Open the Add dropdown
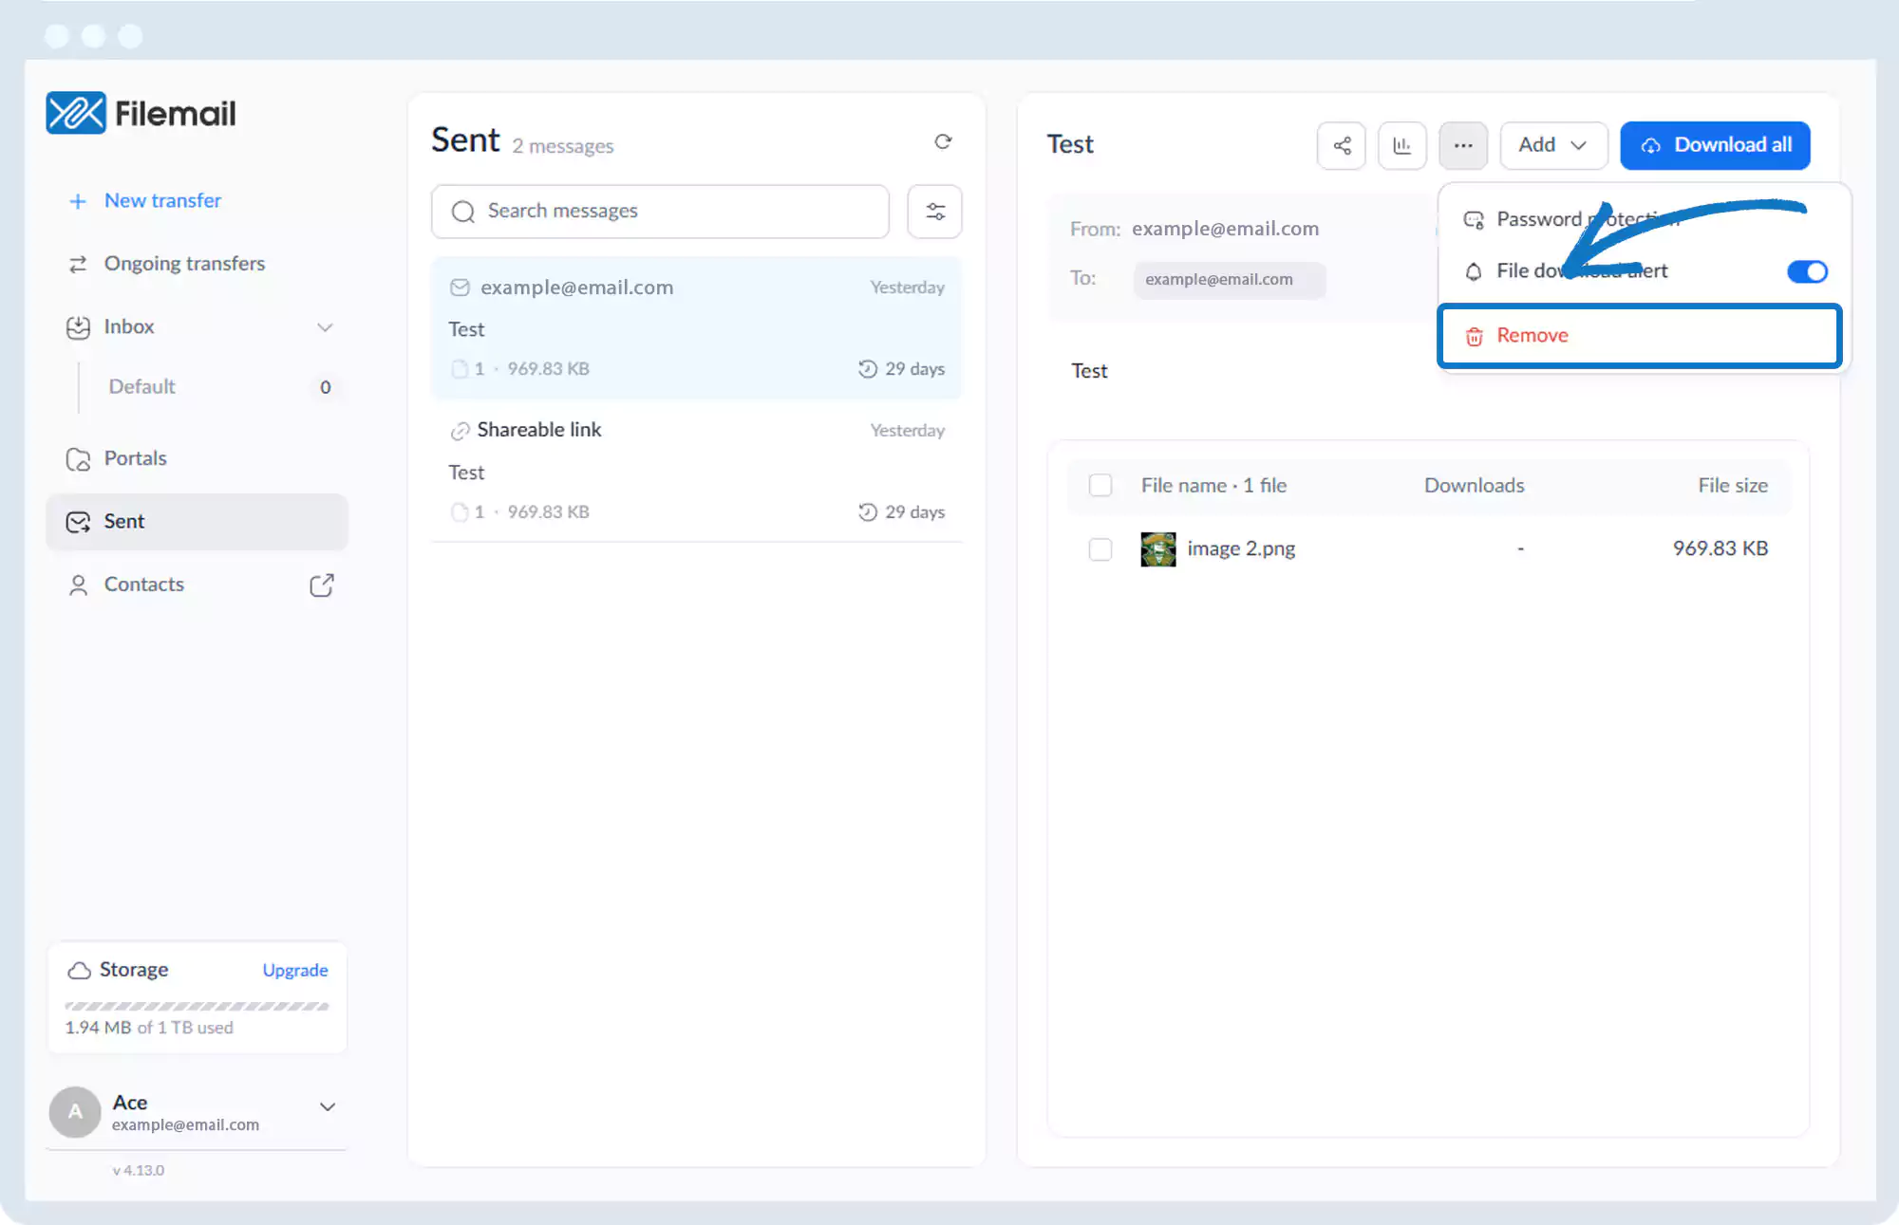This screenshot has width=1899, height=1225. (x=1552, y=145)
